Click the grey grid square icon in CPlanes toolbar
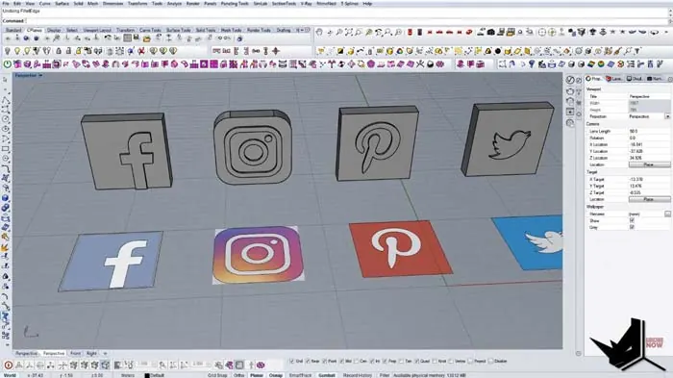Viewport: 673px width, 378px height. (128, 38)
